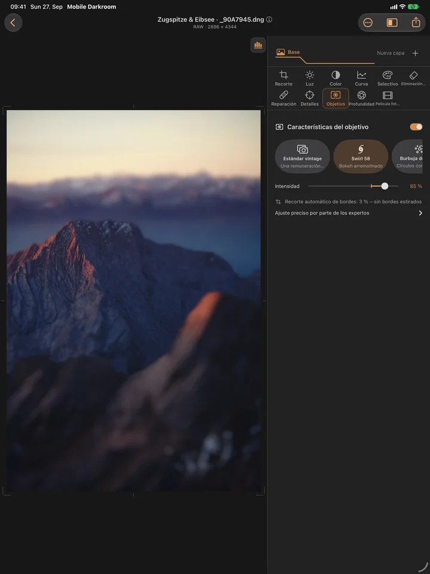Add a new layer with plus icon
430x574 pixels.
point(416,53)
